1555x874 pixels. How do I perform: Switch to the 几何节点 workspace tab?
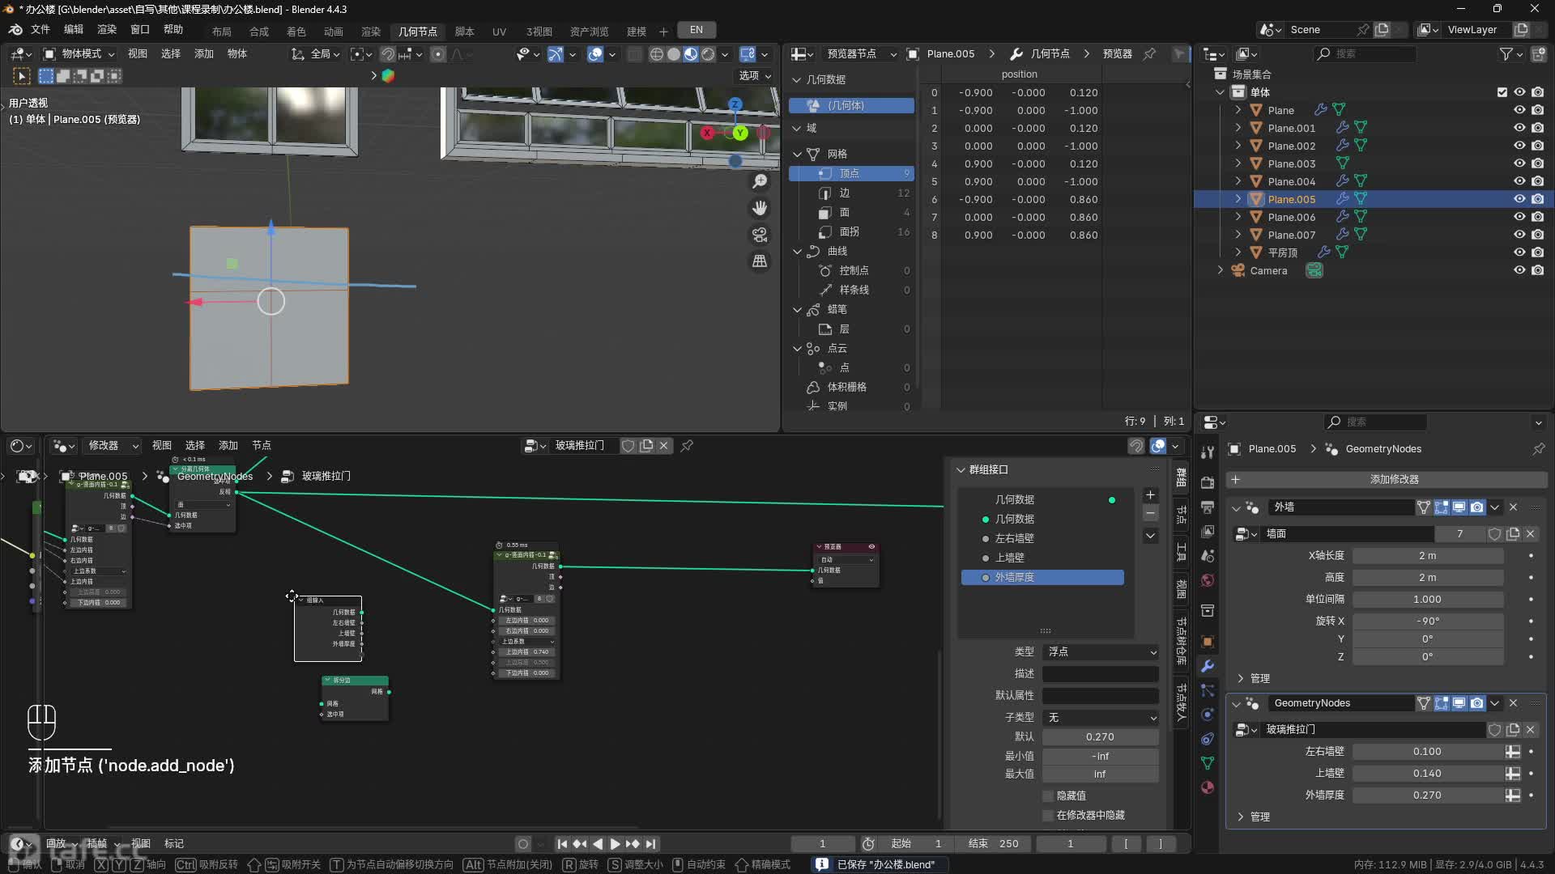[418, 32]
